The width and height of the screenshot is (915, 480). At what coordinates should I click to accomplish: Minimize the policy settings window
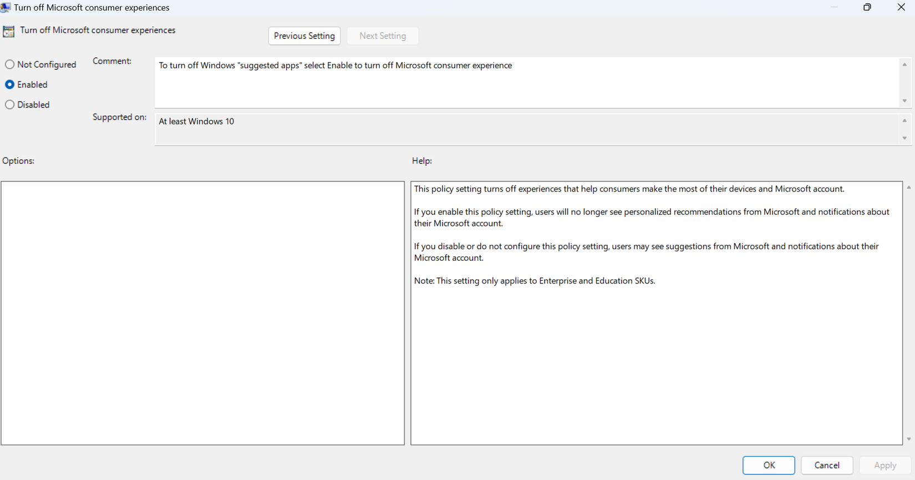[834, 7]
